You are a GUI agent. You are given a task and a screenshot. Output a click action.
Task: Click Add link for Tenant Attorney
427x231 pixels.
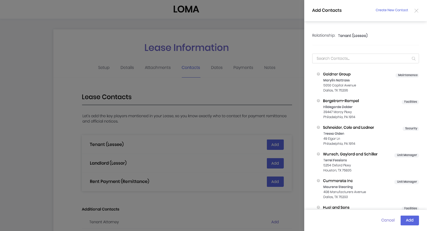coord(275,222)
